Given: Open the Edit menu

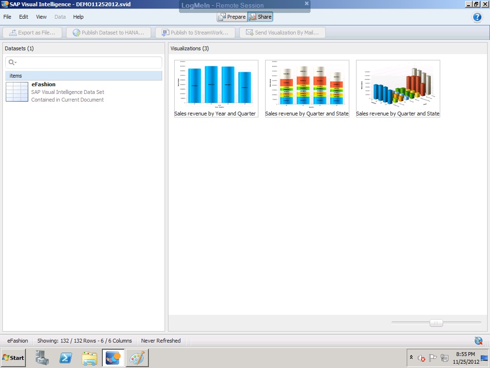Looking at the screenshot, I should (23, 17).
